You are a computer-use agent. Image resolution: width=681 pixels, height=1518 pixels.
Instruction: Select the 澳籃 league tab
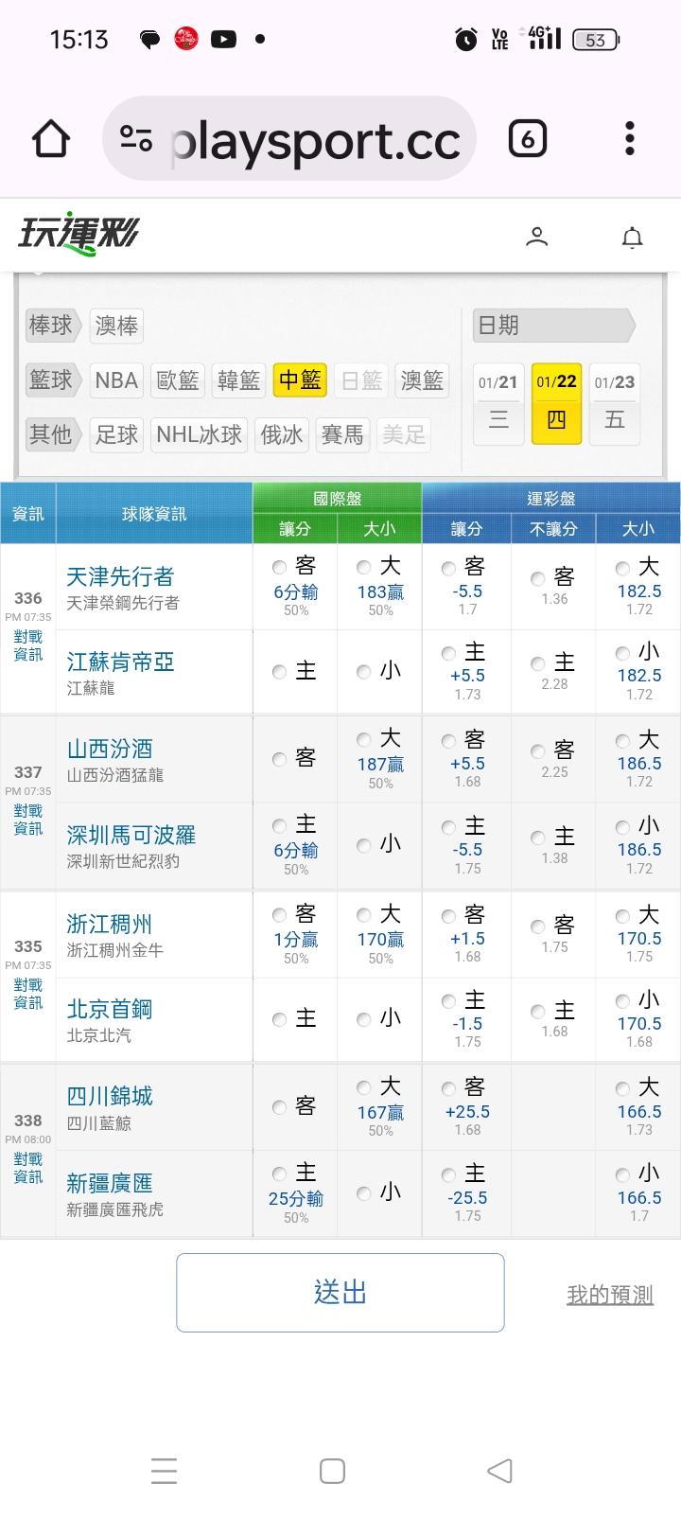[422, 380]
